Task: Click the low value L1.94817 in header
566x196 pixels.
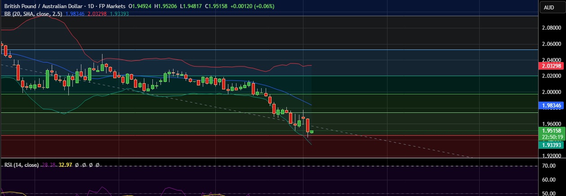Action: [191, 6]
